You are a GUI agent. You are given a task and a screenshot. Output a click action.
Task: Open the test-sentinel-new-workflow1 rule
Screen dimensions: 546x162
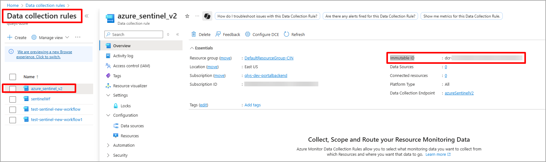point(56,120)
